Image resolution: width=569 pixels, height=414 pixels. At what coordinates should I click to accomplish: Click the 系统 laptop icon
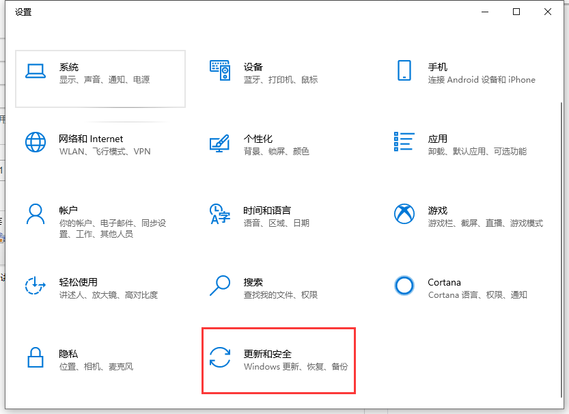click(x=36, y=70)
